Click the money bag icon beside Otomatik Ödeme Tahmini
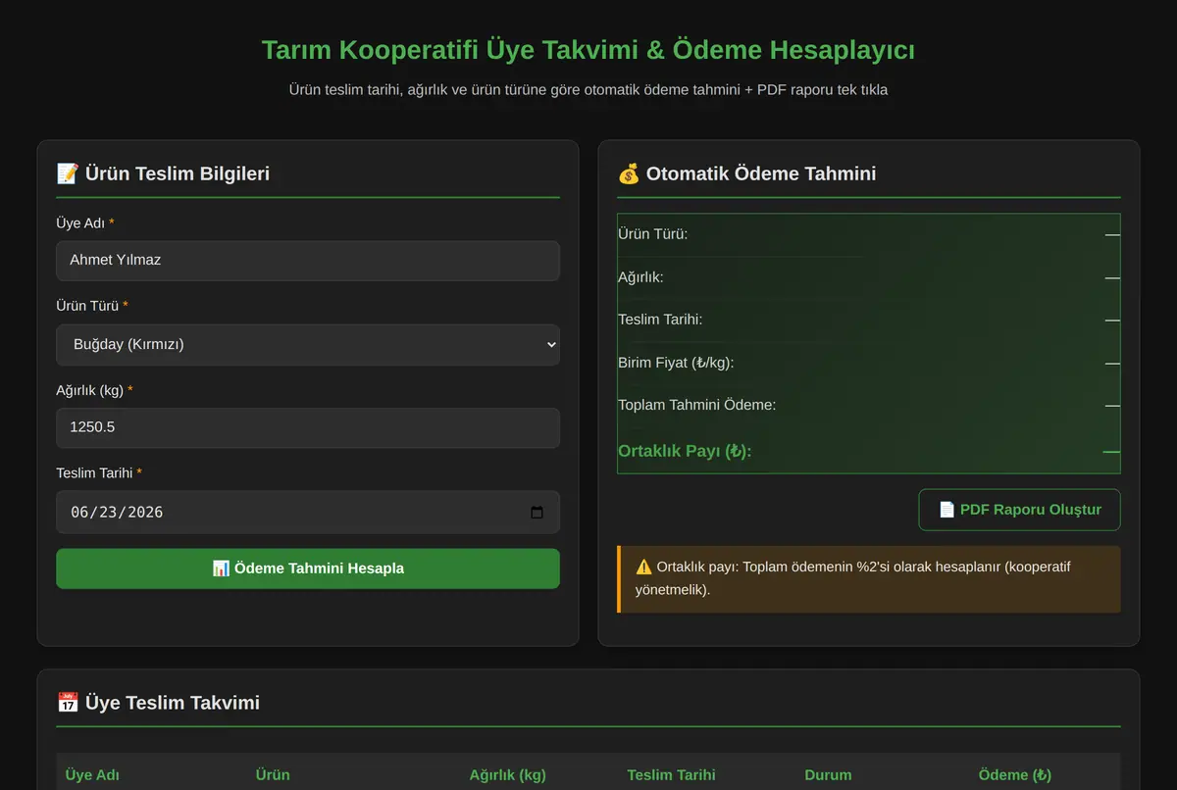The image size is (1177, 790). [x=628, y=173]
